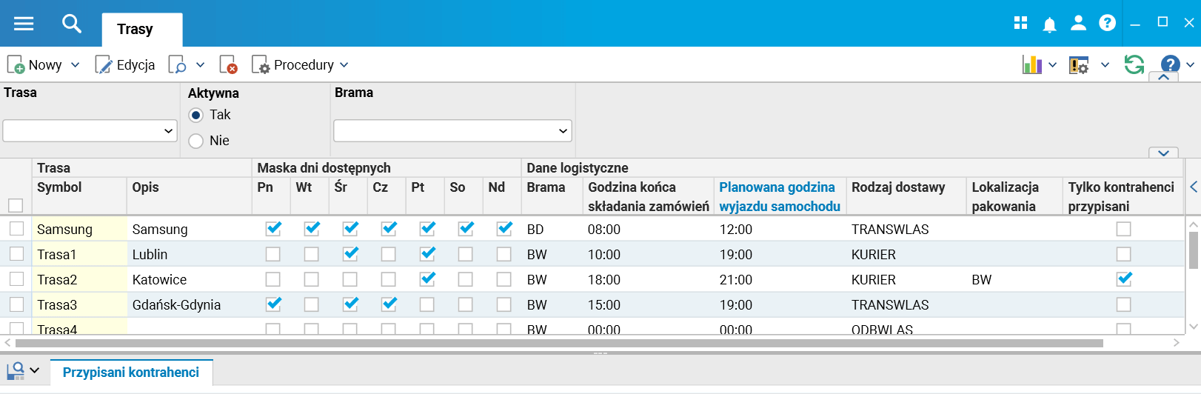This screenshot has width=1201, height=394.
Task: Open the apps grid icon
Action: (x=1020, y=23)
